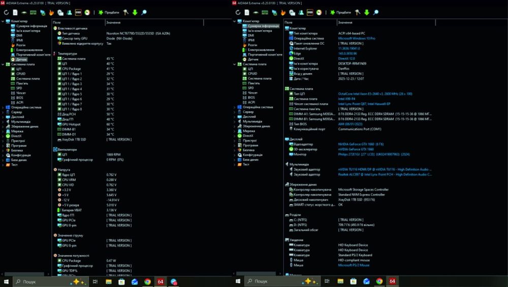Collapse Системна плата node in left window tree
This screenshot has width=508, height=287.
[3, 64]
